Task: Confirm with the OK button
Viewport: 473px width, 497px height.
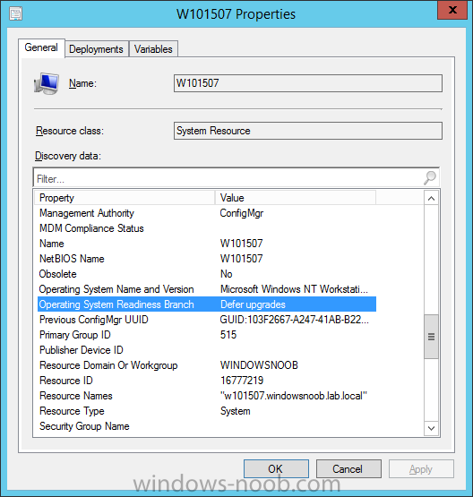Action: tap(276, 468)
